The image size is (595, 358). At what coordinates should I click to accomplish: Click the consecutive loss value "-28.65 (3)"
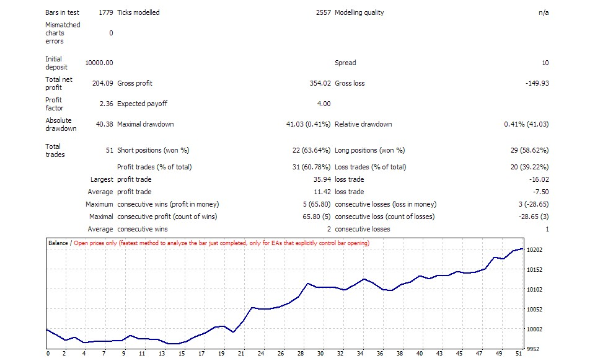534,217
